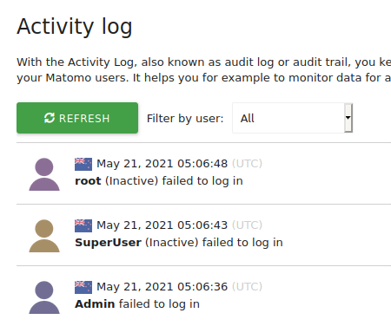Click the purple avatar for root

44,174
